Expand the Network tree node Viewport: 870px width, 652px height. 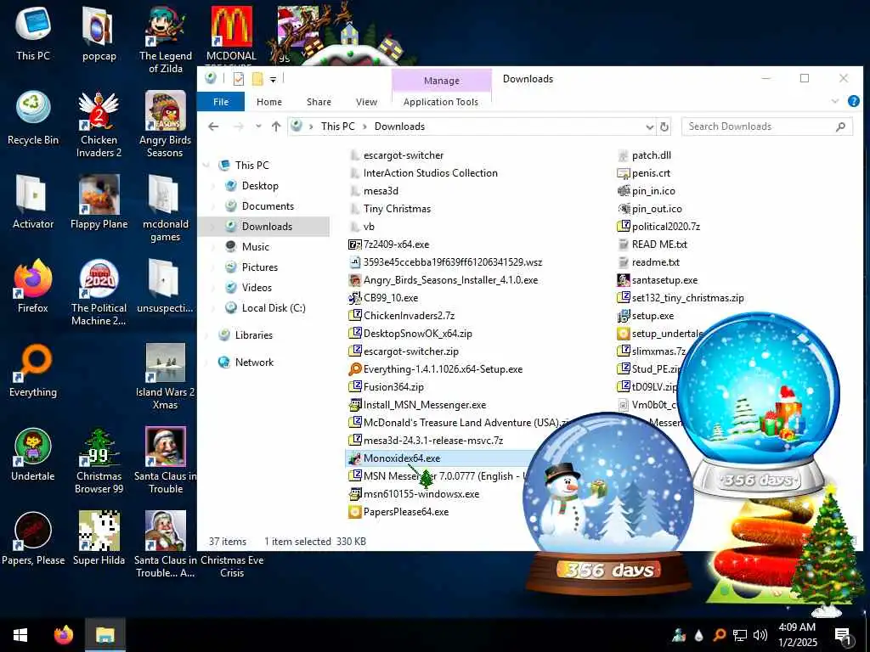(x=207, y=362)
